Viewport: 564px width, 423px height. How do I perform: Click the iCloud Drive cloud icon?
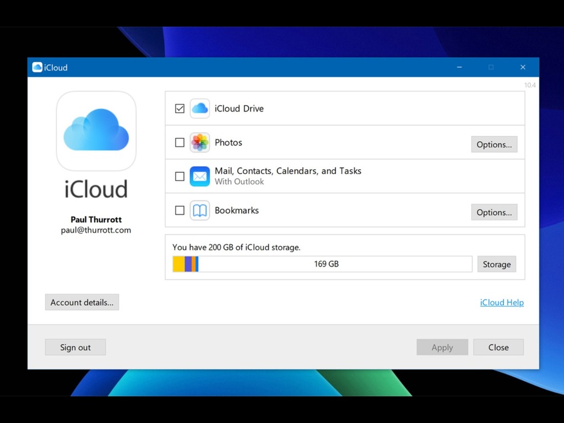click(199, 109)
